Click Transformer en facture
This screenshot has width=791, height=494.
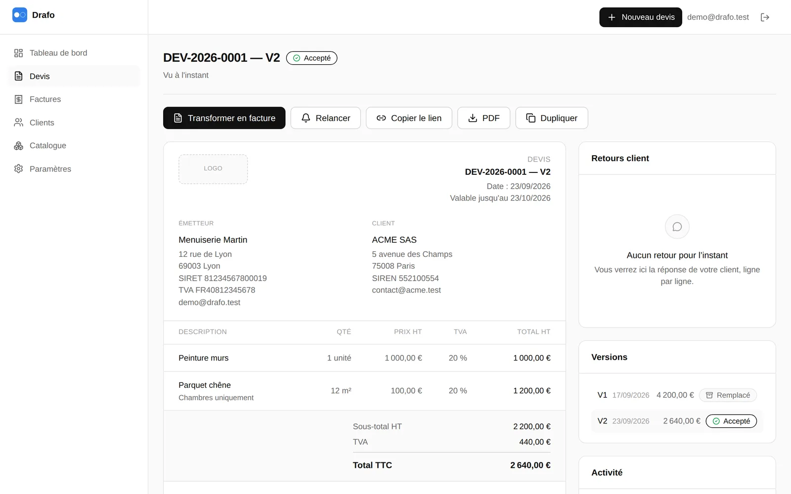tap(224, 118)
